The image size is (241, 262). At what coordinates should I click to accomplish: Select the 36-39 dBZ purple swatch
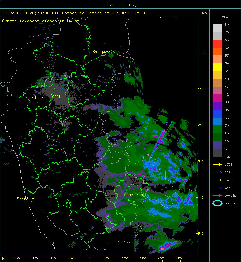[217, 106]
